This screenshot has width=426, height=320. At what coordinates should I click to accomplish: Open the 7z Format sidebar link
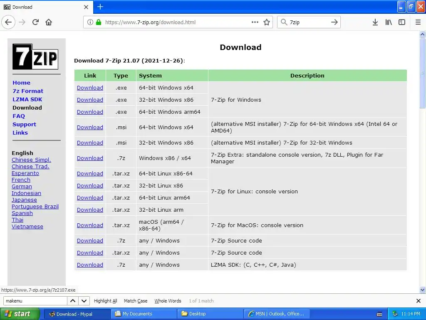click(x=28, y=91)
